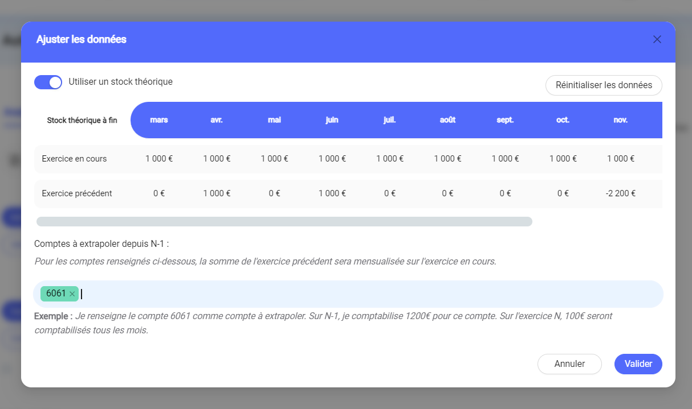Click the horizontal table scrollbar
This screenshot has height=409, width=692.
284,221
